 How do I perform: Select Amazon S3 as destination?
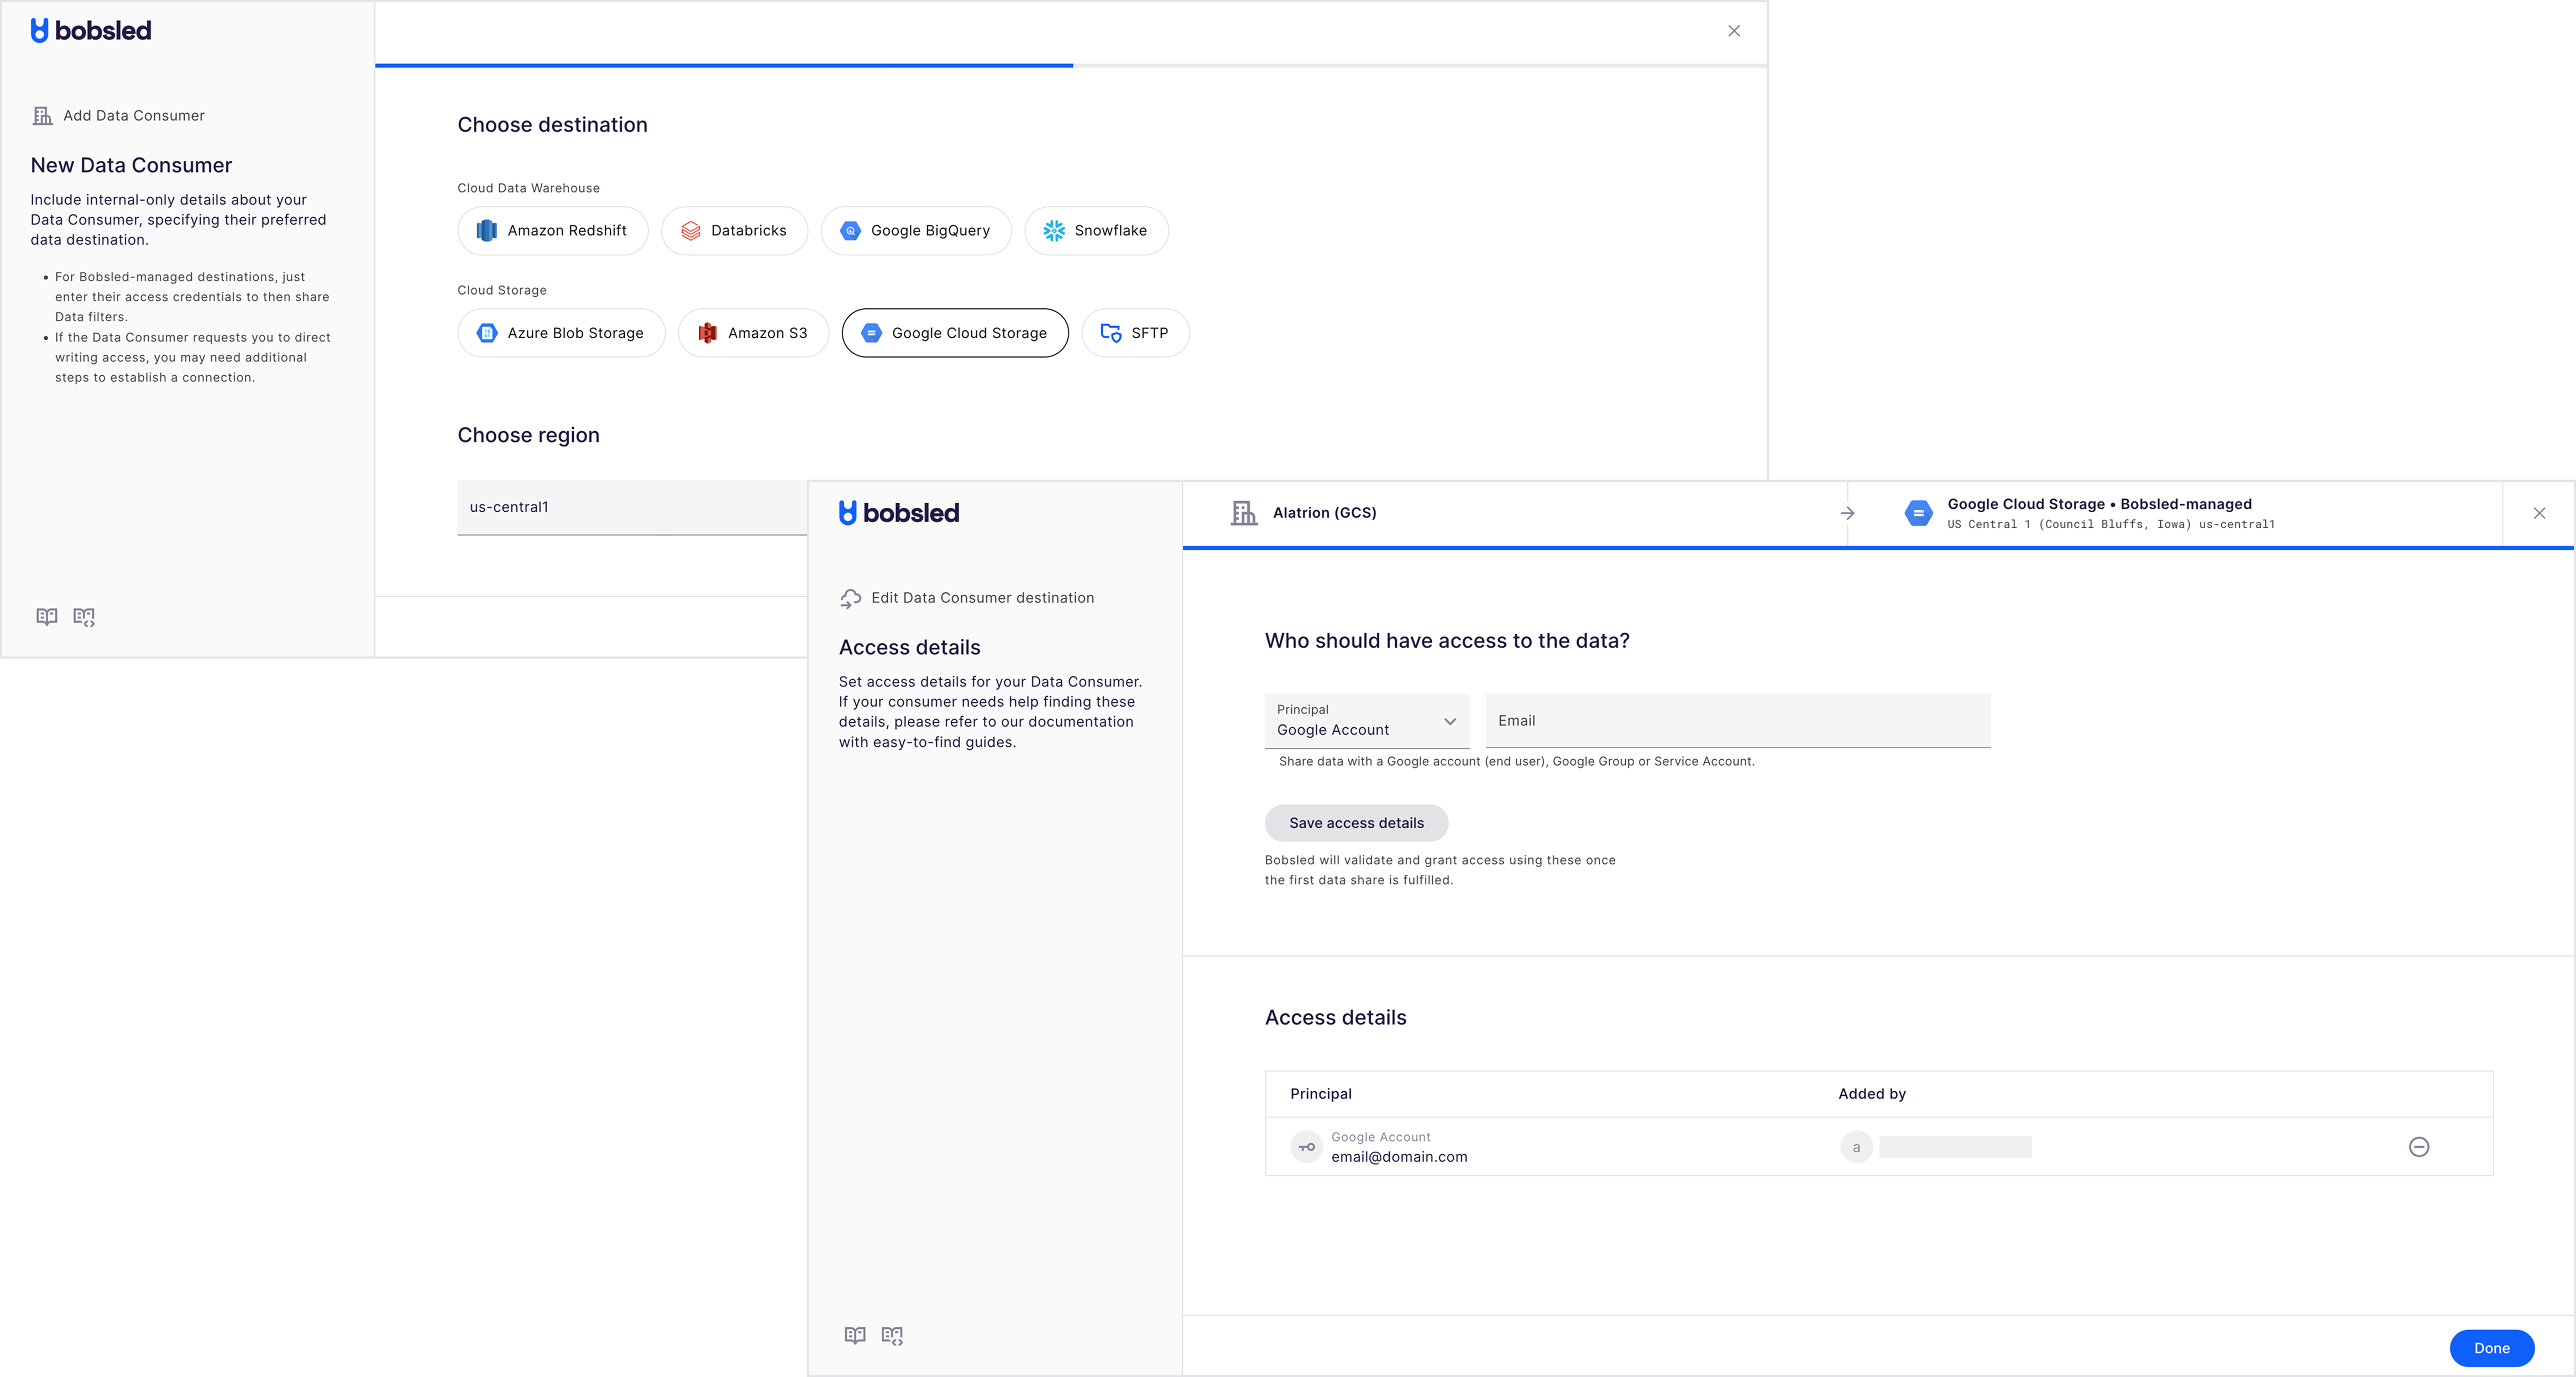click(x=753, y=333)
